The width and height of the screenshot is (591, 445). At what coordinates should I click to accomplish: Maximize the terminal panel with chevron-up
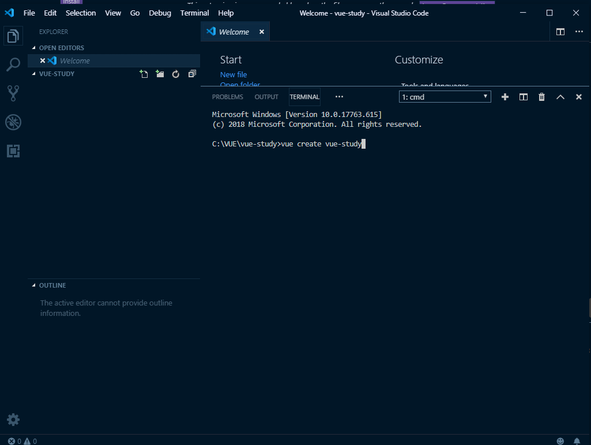tap(560, 97)
